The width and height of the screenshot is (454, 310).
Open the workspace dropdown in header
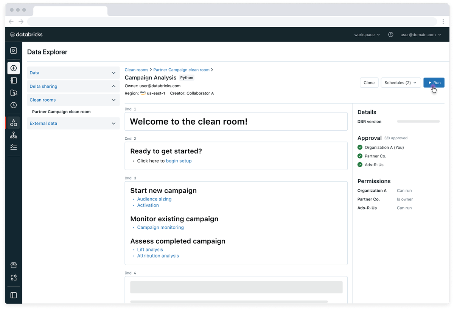pyautogui.click(x=367, y=35)
